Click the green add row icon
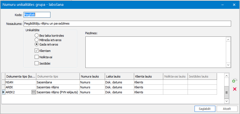Screen dimensions: 240x114 234,81
